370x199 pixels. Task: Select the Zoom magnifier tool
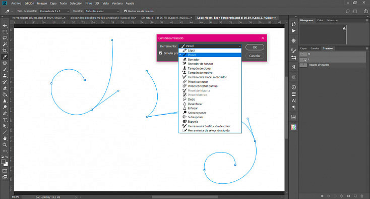[x=5, y=144]
